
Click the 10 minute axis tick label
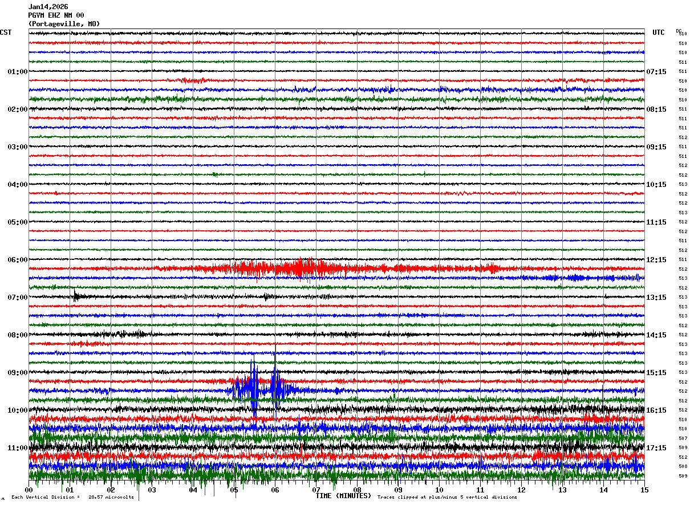pos(440,490)
